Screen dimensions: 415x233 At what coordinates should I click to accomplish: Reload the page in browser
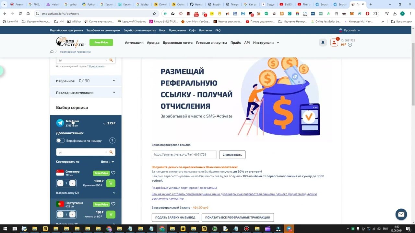[20, 14]
